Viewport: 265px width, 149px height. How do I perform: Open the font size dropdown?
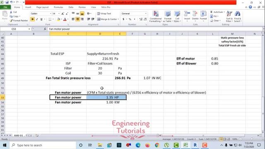pyautogui.click(x=59, y=14)
